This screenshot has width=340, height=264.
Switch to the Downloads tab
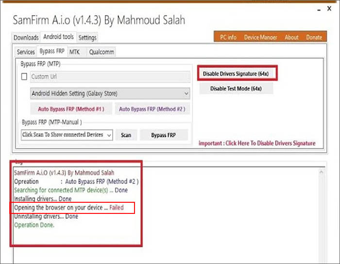tap(26, 37)
